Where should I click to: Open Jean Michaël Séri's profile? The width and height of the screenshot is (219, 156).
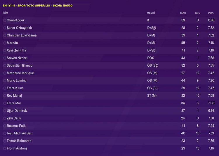20,134
